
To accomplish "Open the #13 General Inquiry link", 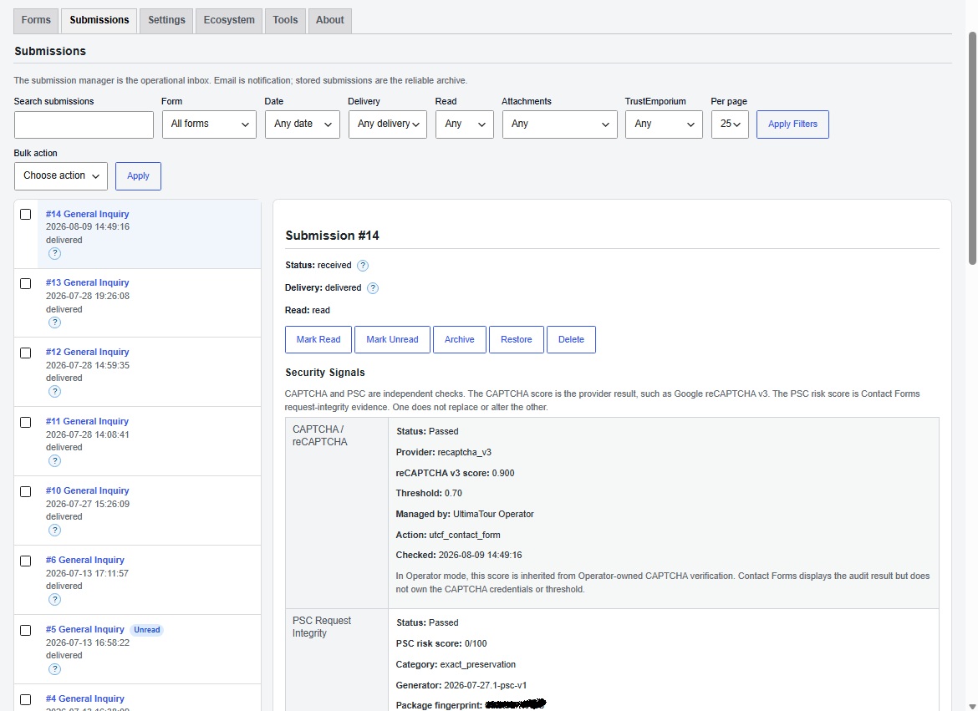I will click(87, 282).
